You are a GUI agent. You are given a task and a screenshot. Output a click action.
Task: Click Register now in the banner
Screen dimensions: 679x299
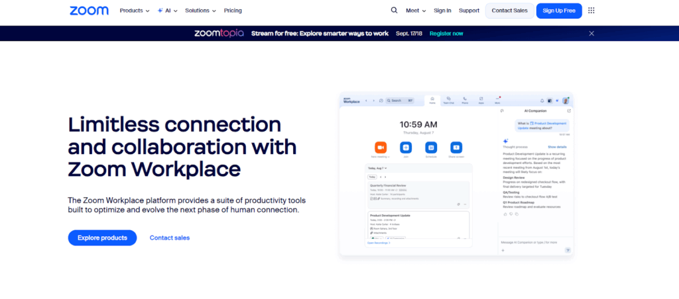pos(446,33)
